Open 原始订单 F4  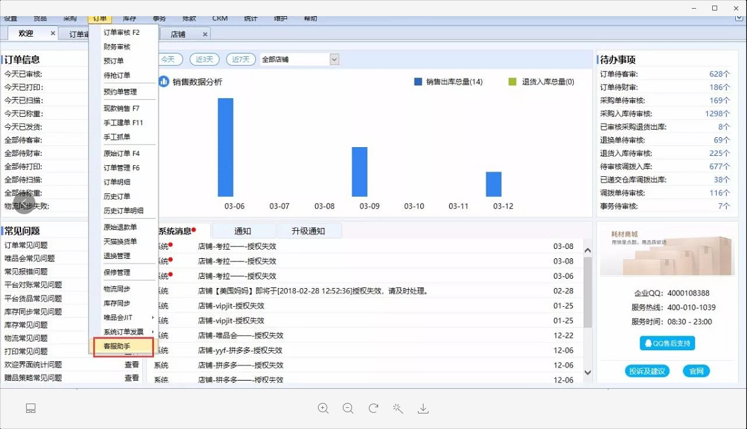tap(122, 153)
